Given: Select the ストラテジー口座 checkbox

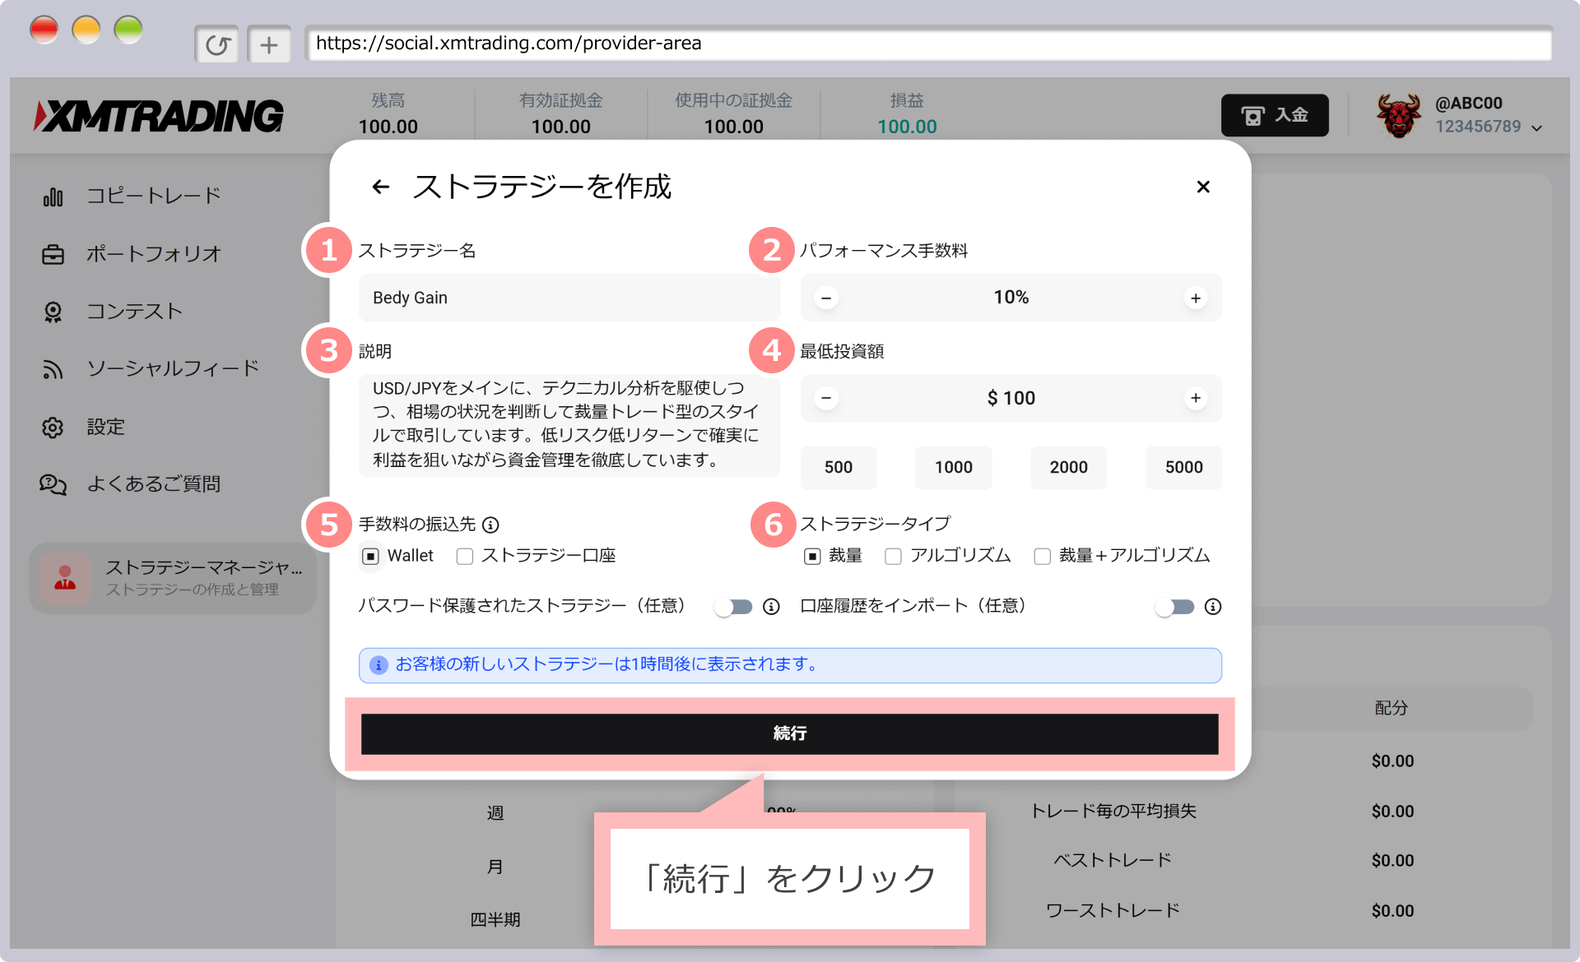Looking at the screenshot, I should [465, 557].
